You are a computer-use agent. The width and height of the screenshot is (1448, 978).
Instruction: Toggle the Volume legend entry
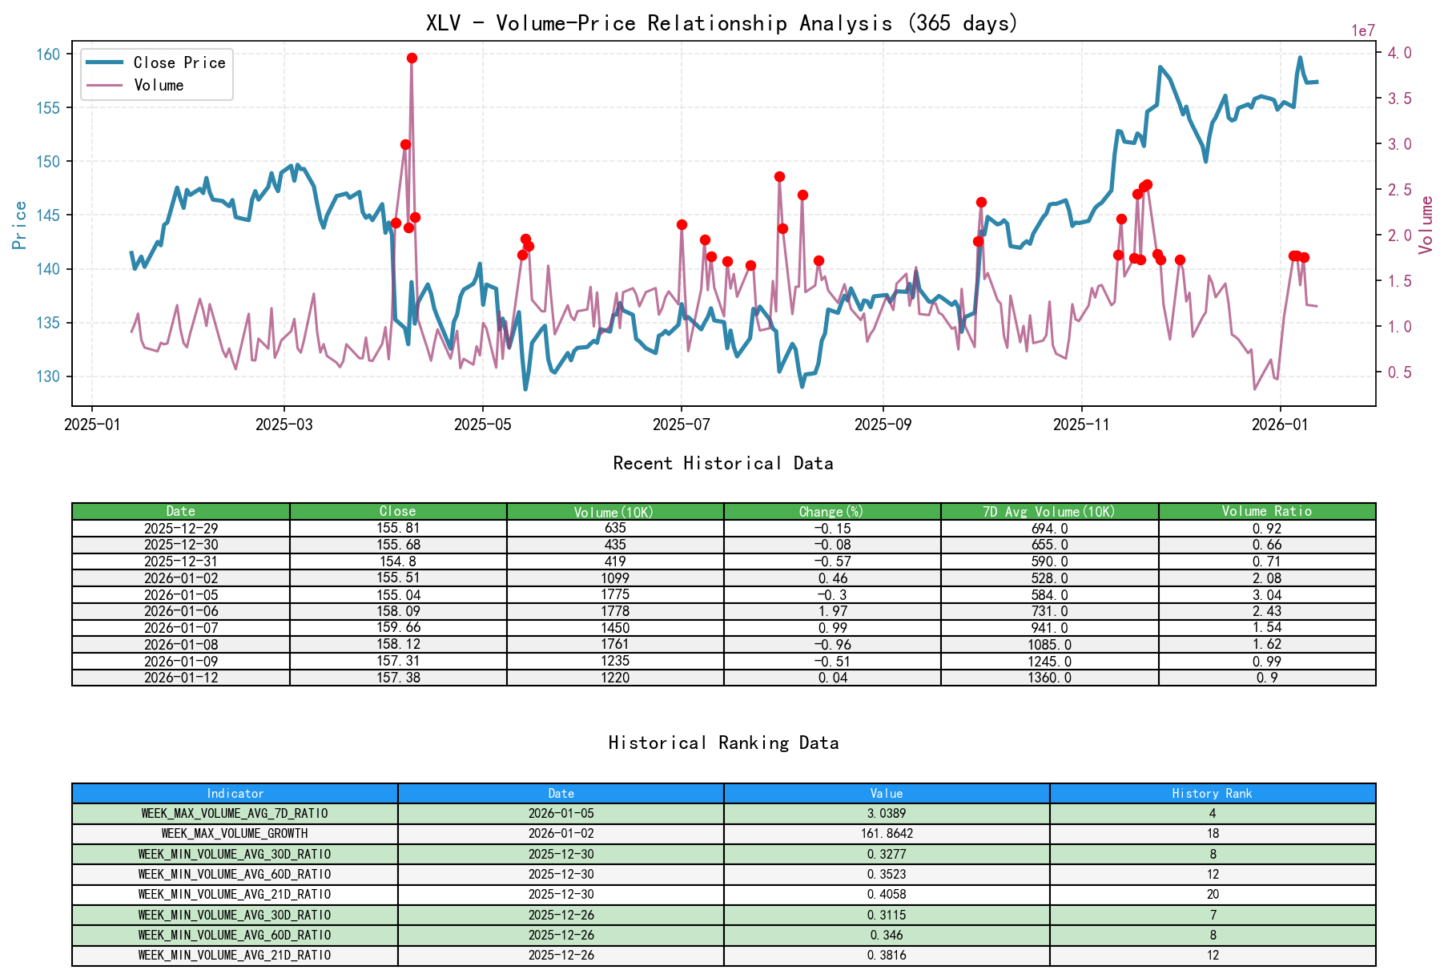coord(160,85)
